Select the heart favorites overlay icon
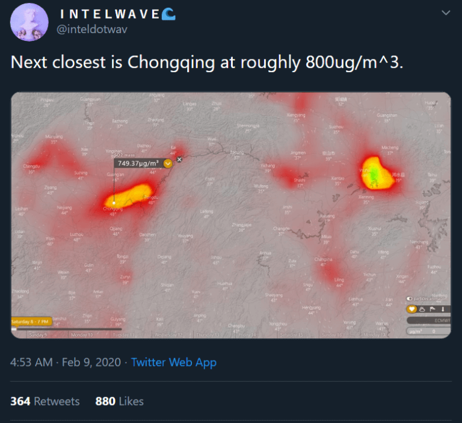This screenshot has width=462, height=423. click(411, 309)
